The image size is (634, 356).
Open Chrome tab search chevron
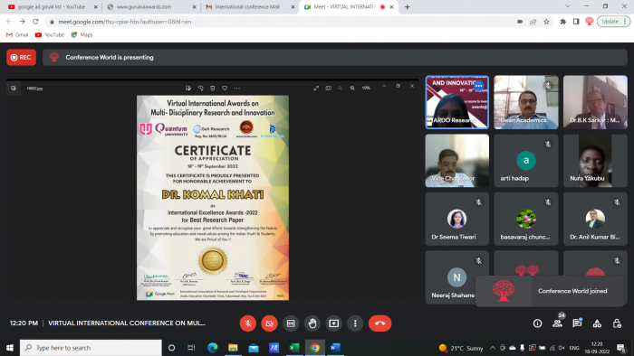(568, 6)
